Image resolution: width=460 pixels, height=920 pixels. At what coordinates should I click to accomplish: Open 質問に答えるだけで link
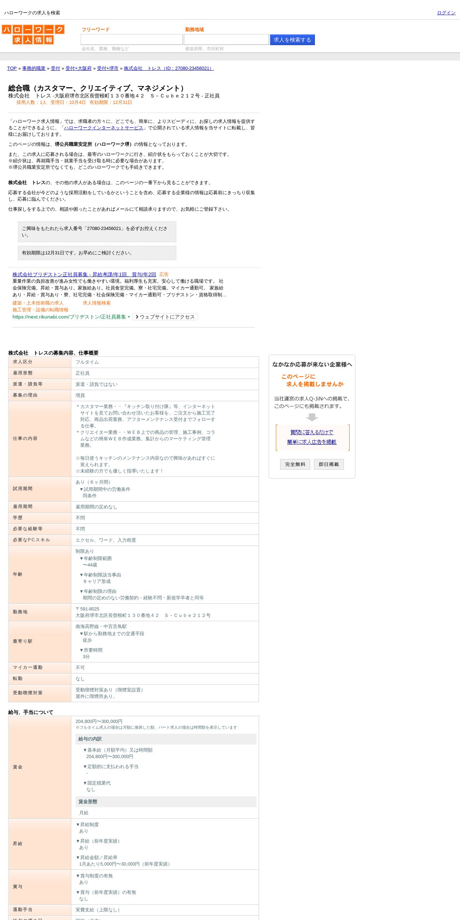[x=312, y=432]
